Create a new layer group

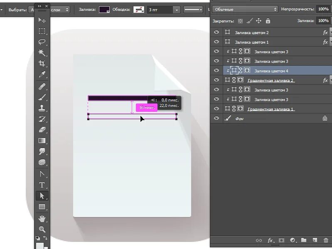[x=304, y=240]
